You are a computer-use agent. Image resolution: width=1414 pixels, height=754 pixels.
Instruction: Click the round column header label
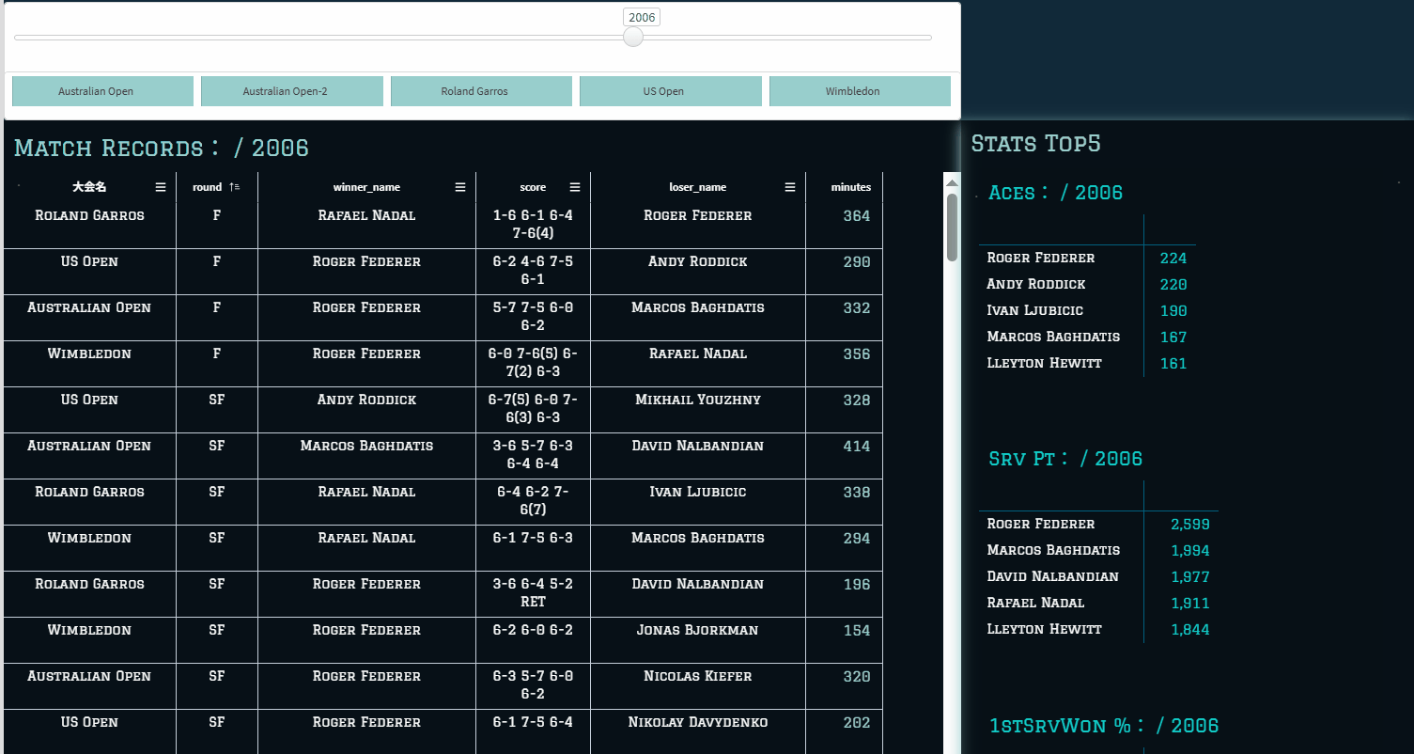coord(207,187)
